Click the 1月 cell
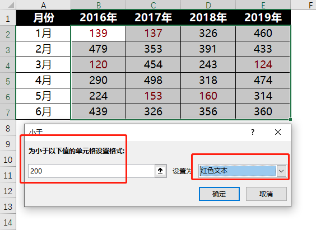The height and width of the screenshot is (230, 316). (44, 34)
